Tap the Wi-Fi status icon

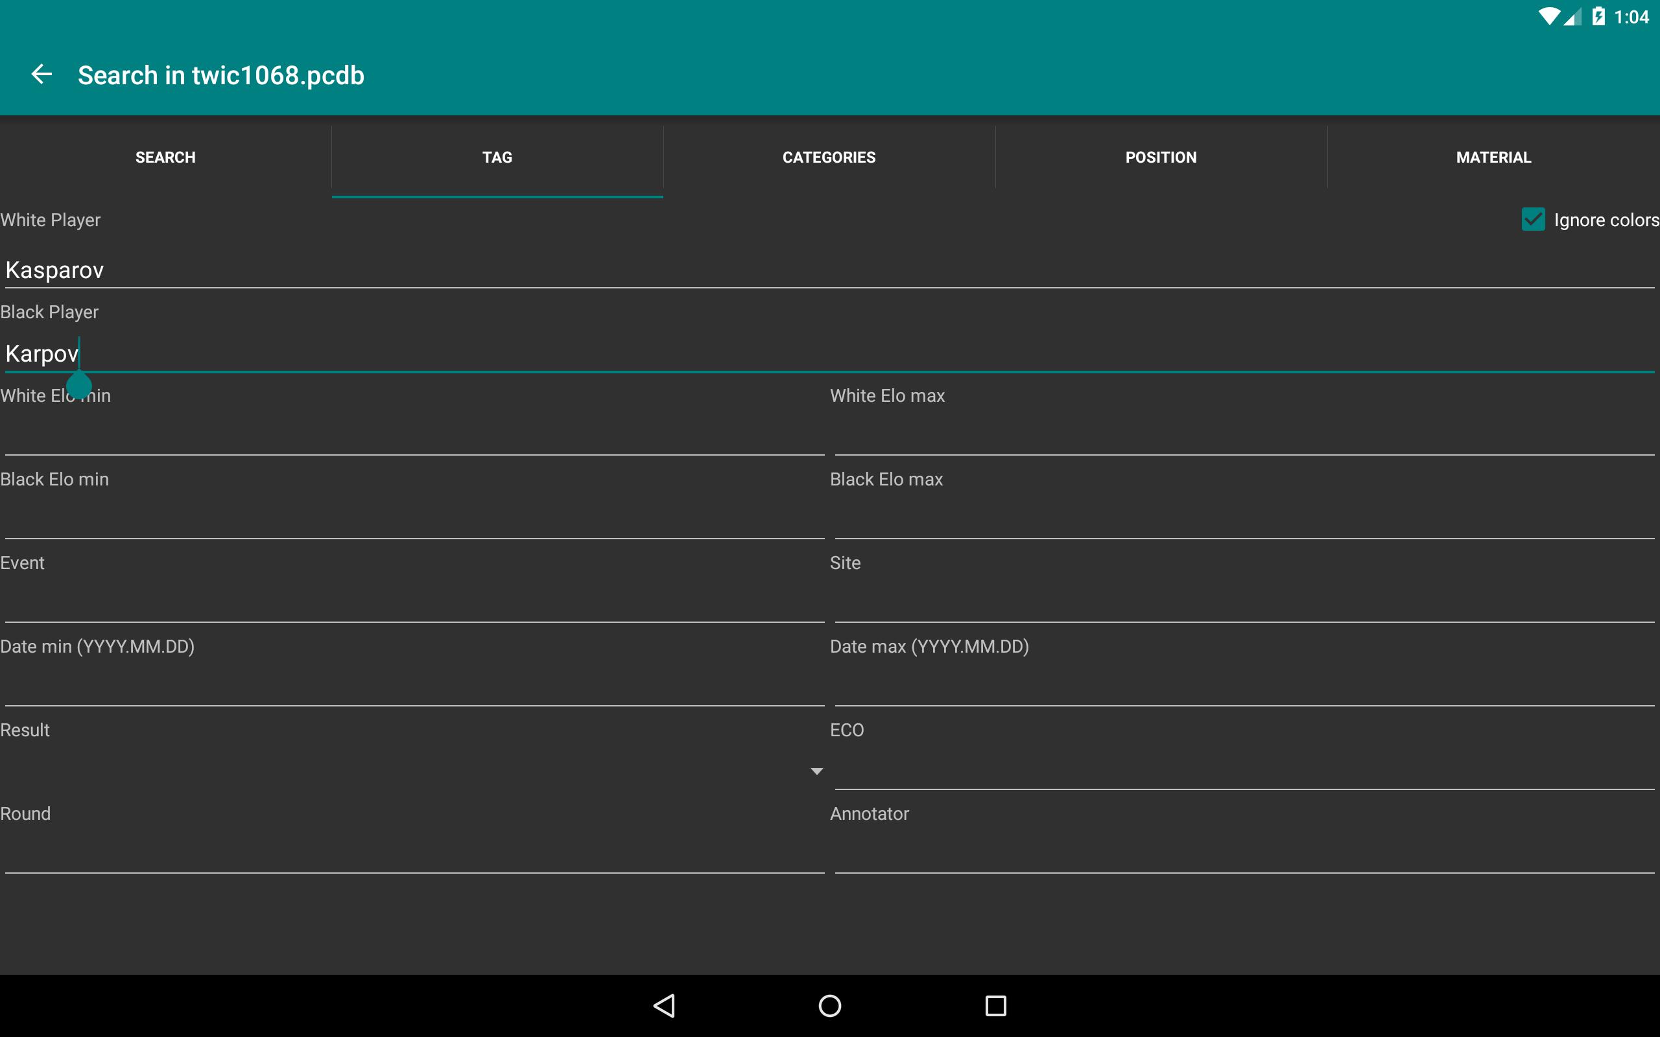[x=1548, y=16]
